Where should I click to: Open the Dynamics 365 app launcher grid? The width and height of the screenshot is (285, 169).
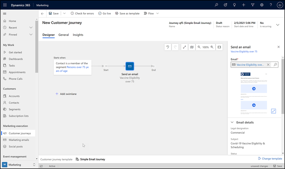click(5, 5)
